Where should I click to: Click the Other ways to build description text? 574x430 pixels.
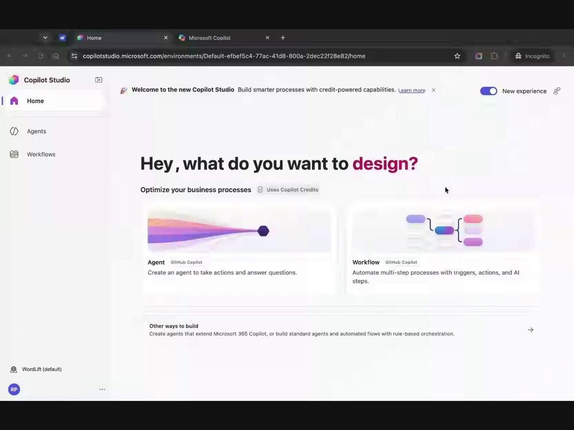[302, 334]
